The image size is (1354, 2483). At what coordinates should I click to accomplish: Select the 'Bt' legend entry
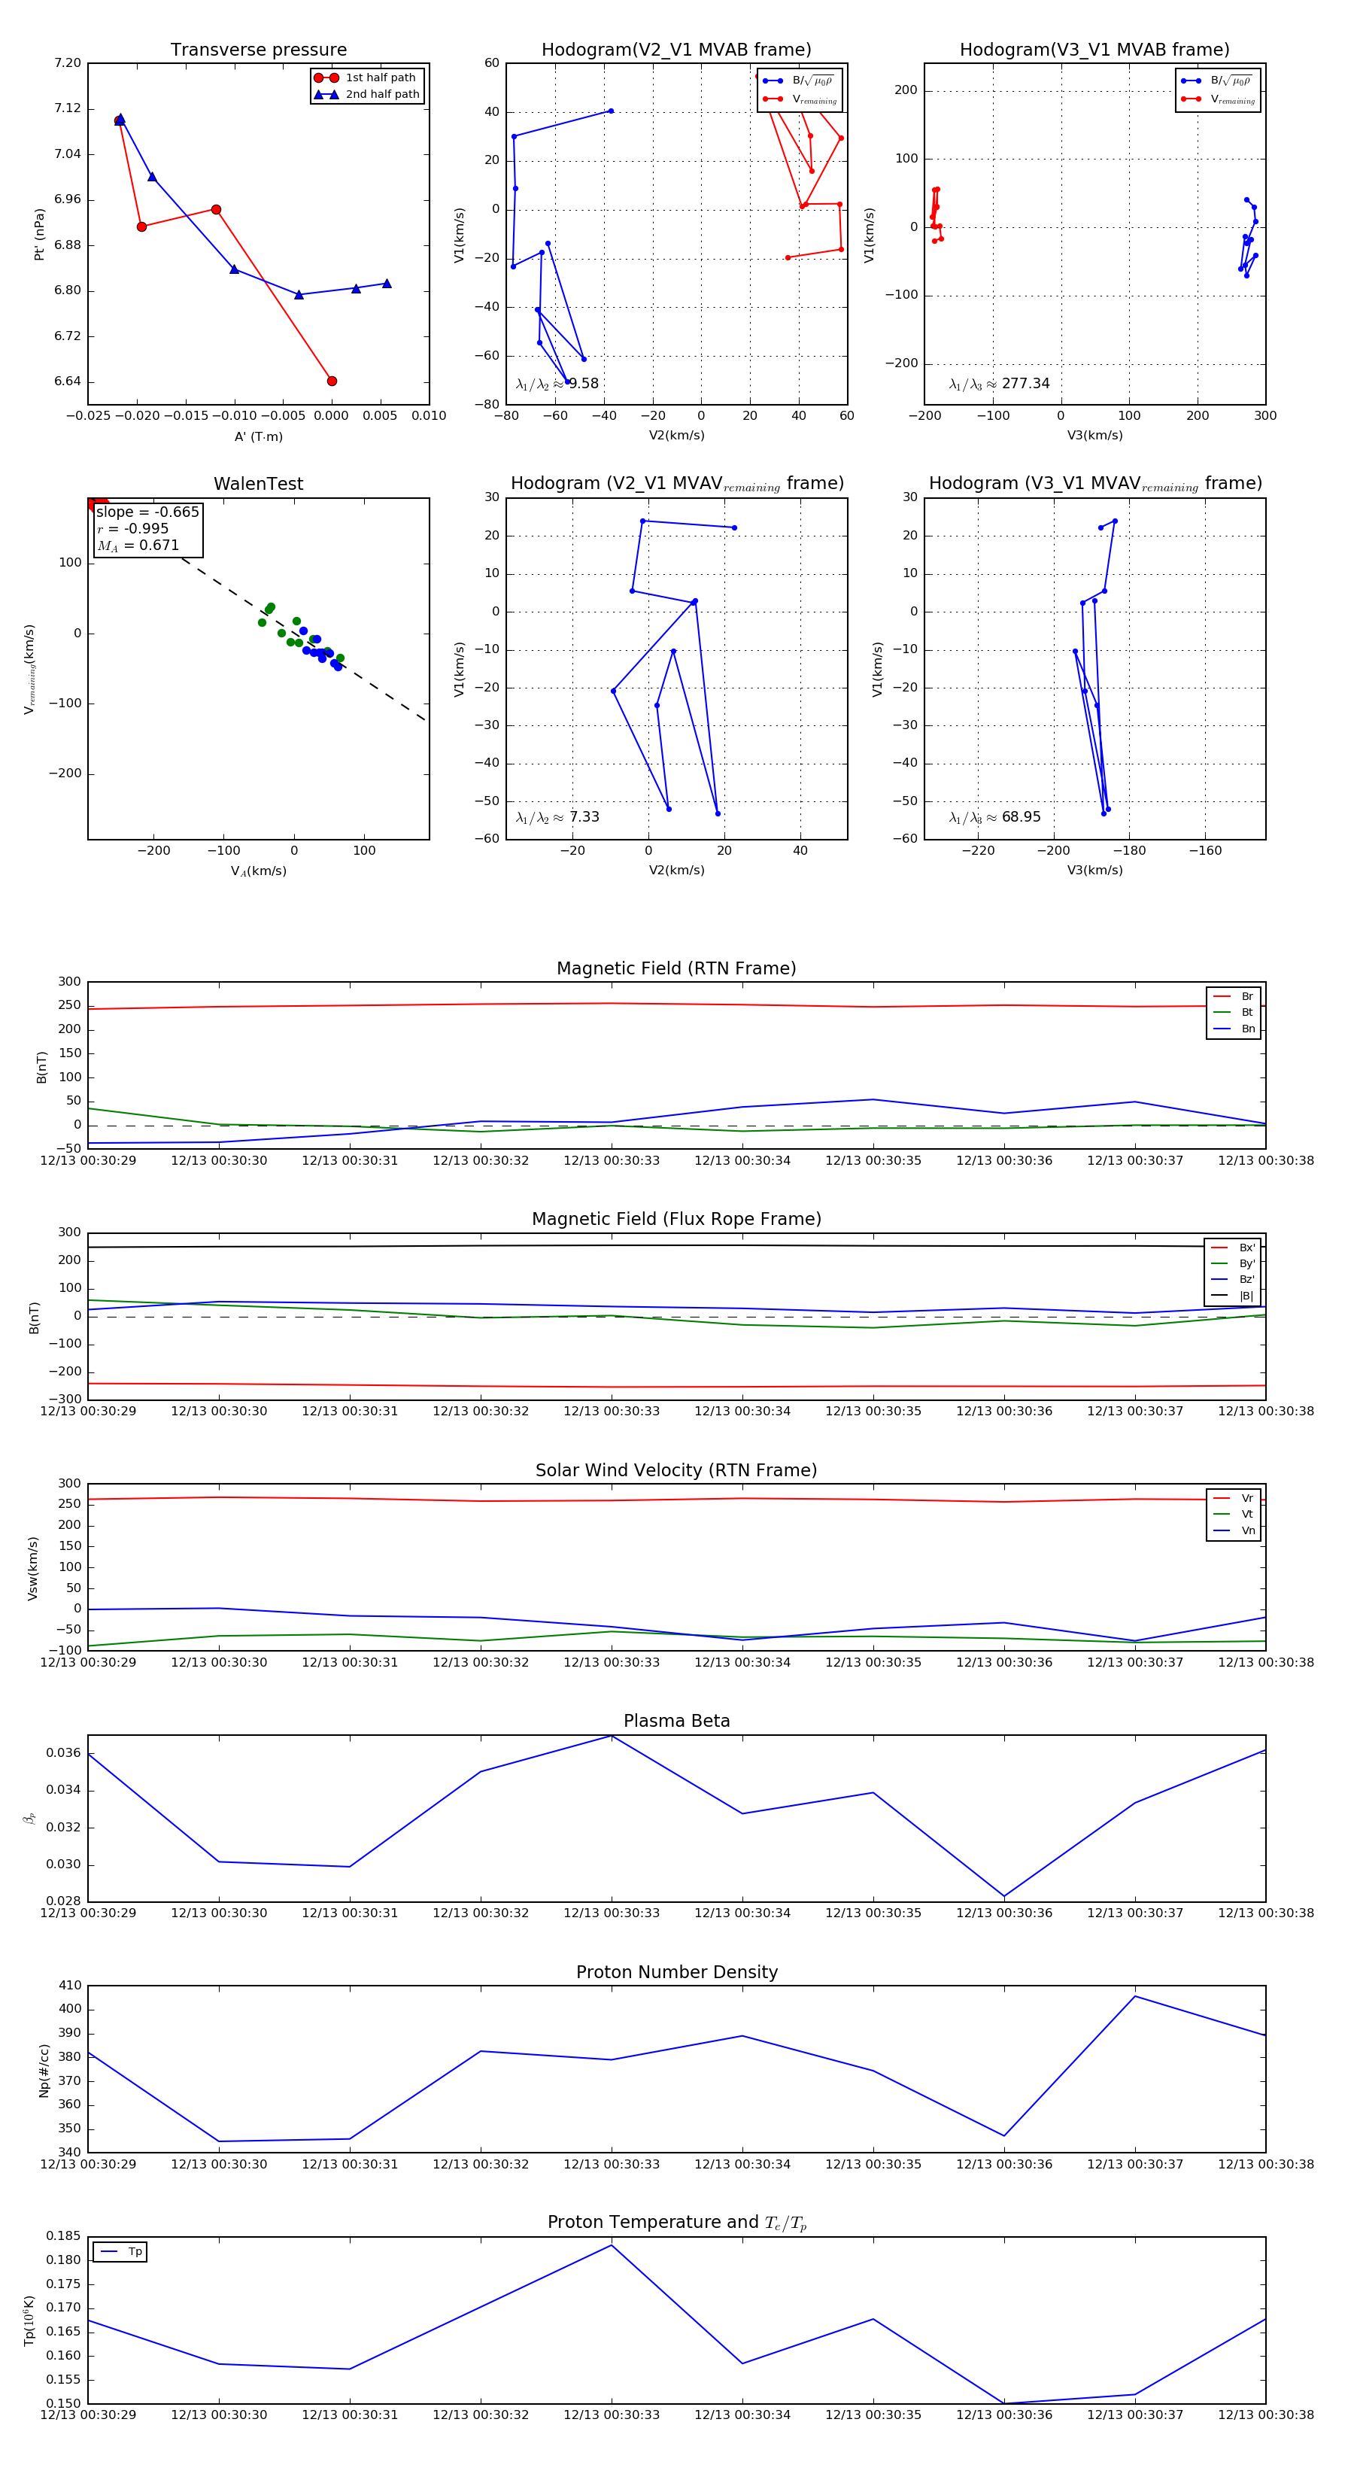(x=1234, y=1013)
